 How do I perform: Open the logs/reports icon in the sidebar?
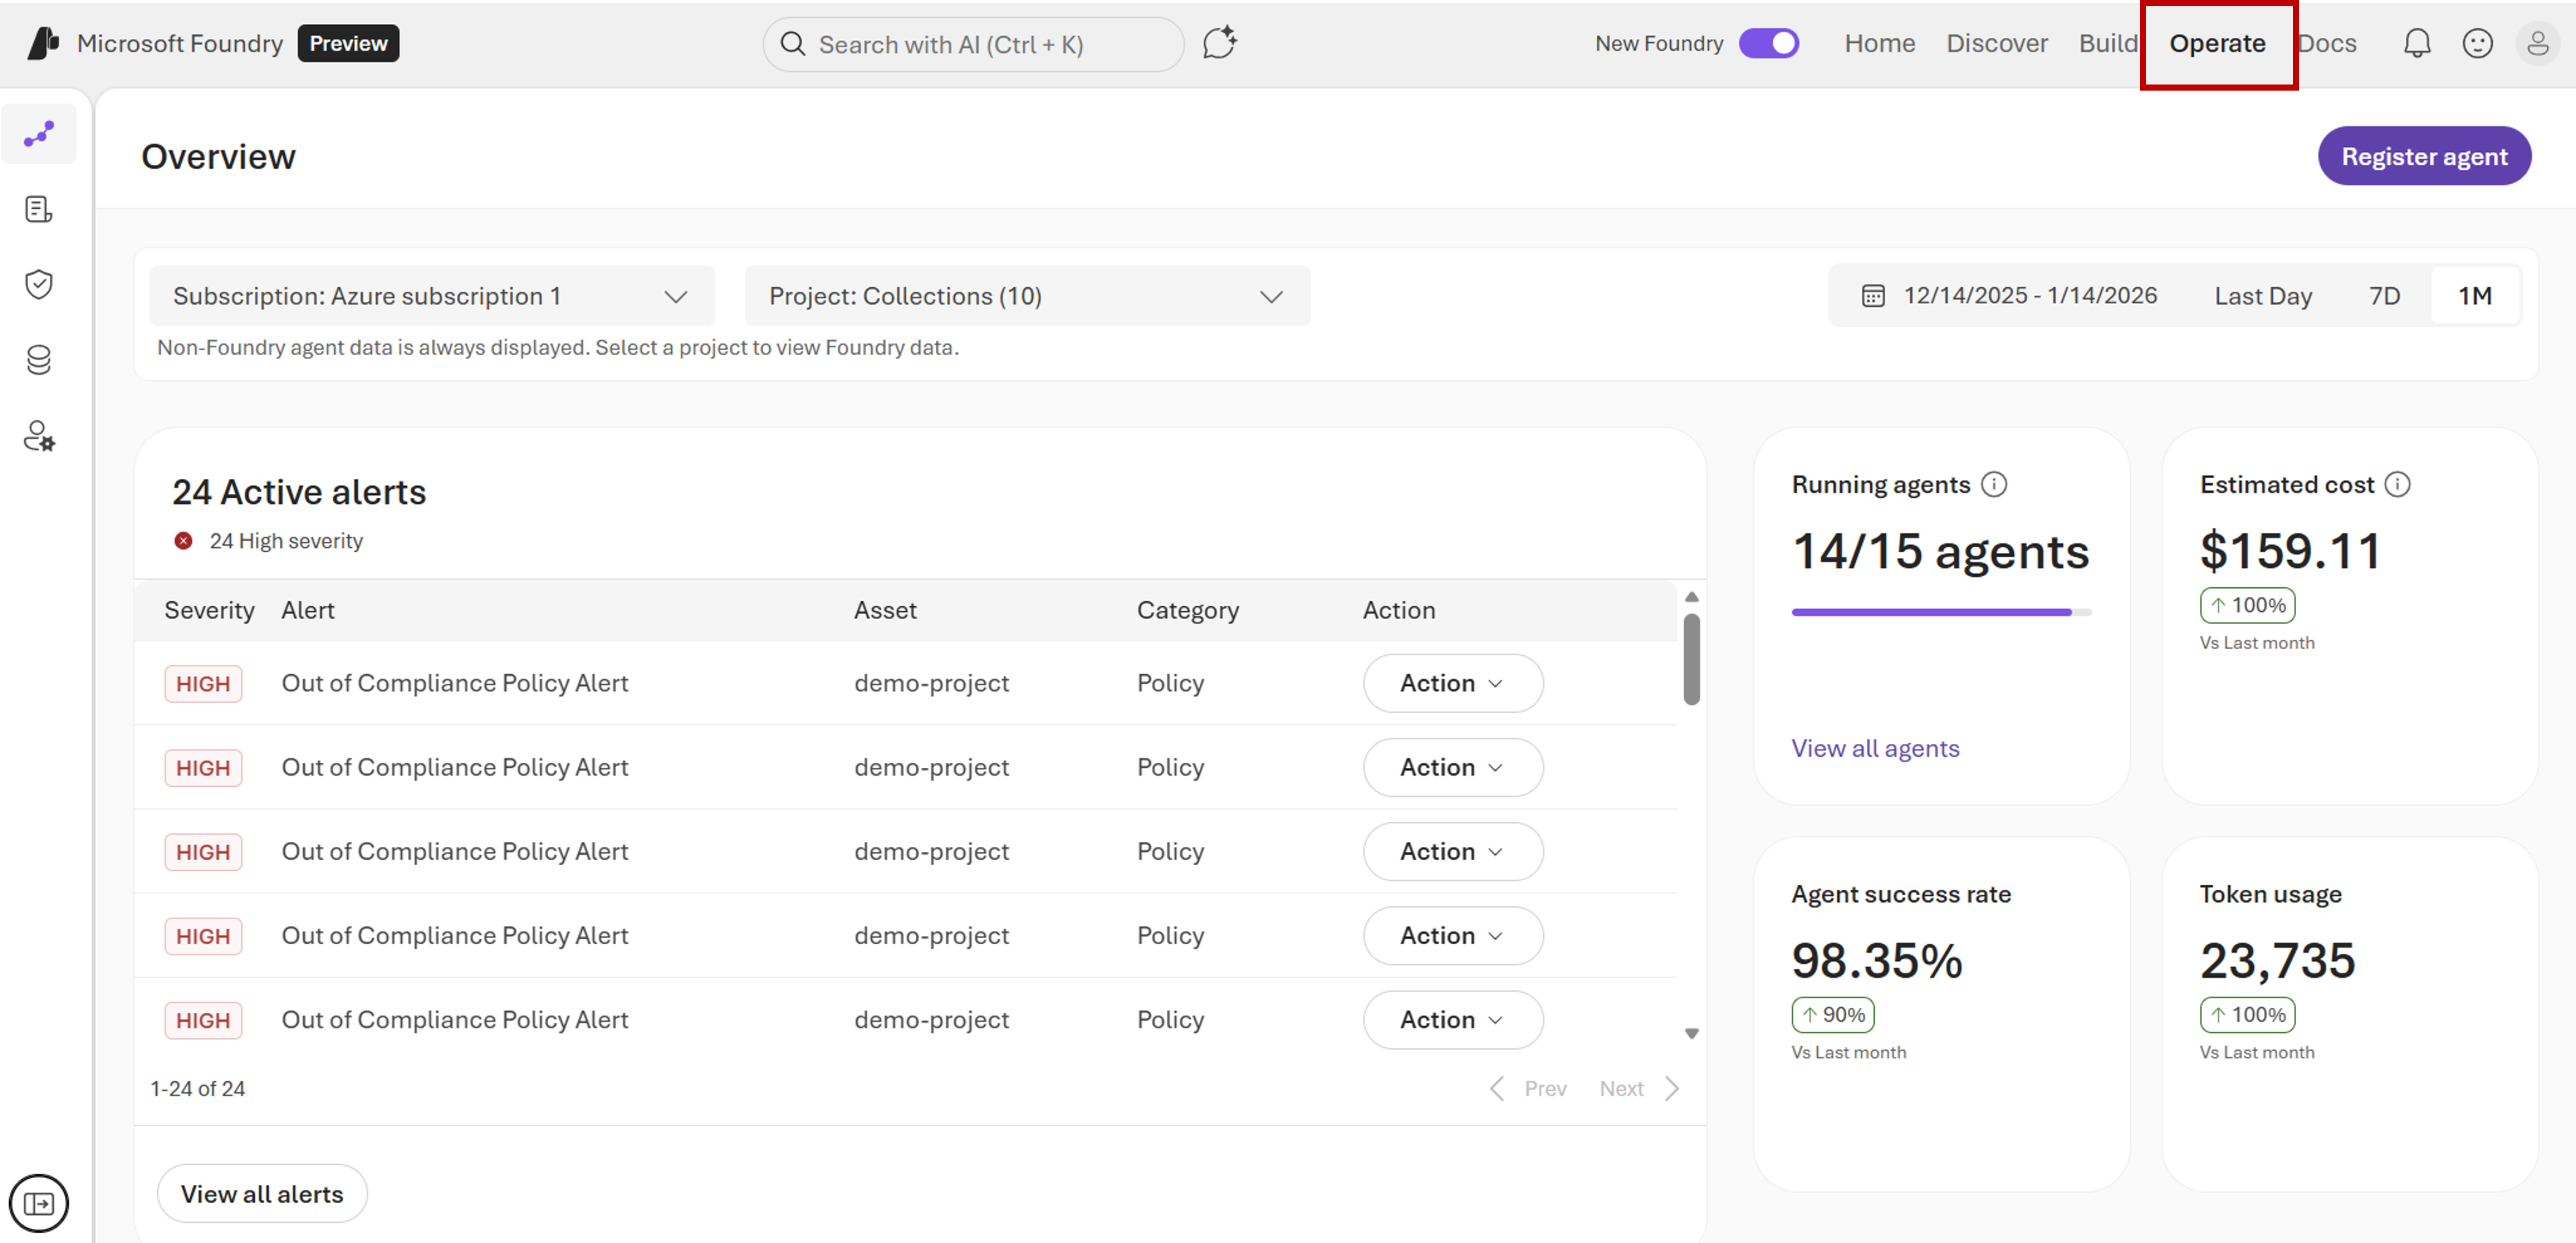coord(39,209)
